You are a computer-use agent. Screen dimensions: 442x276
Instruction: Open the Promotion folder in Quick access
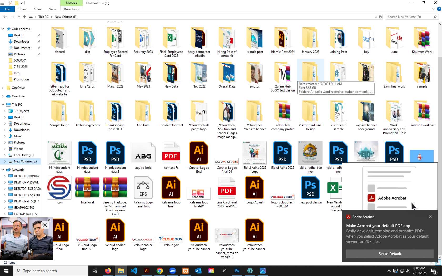[x=21, y=79]
